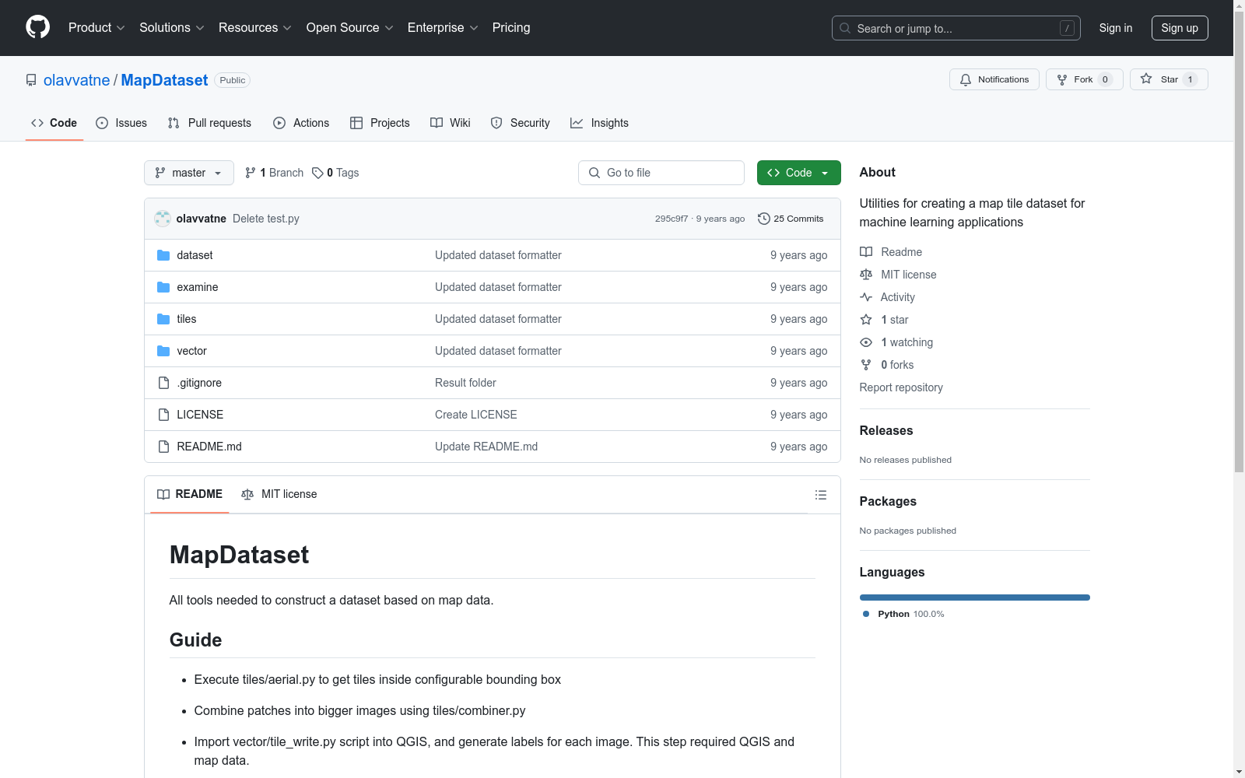Image resolution: width=1245 pixels, height=778 pixels.
Task: Open the olavvatne owner profile link
Action: 77,80
